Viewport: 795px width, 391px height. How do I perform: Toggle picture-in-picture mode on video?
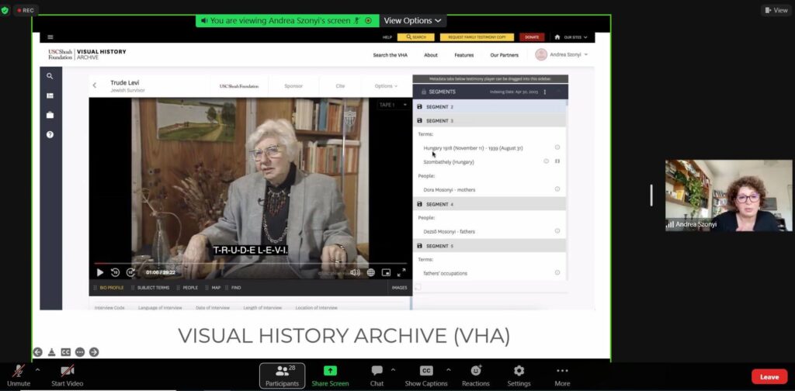tap(386, 272)
